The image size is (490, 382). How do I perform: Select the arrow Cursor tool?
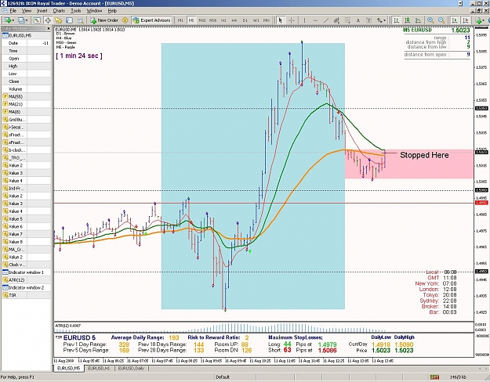click(281, 20)
